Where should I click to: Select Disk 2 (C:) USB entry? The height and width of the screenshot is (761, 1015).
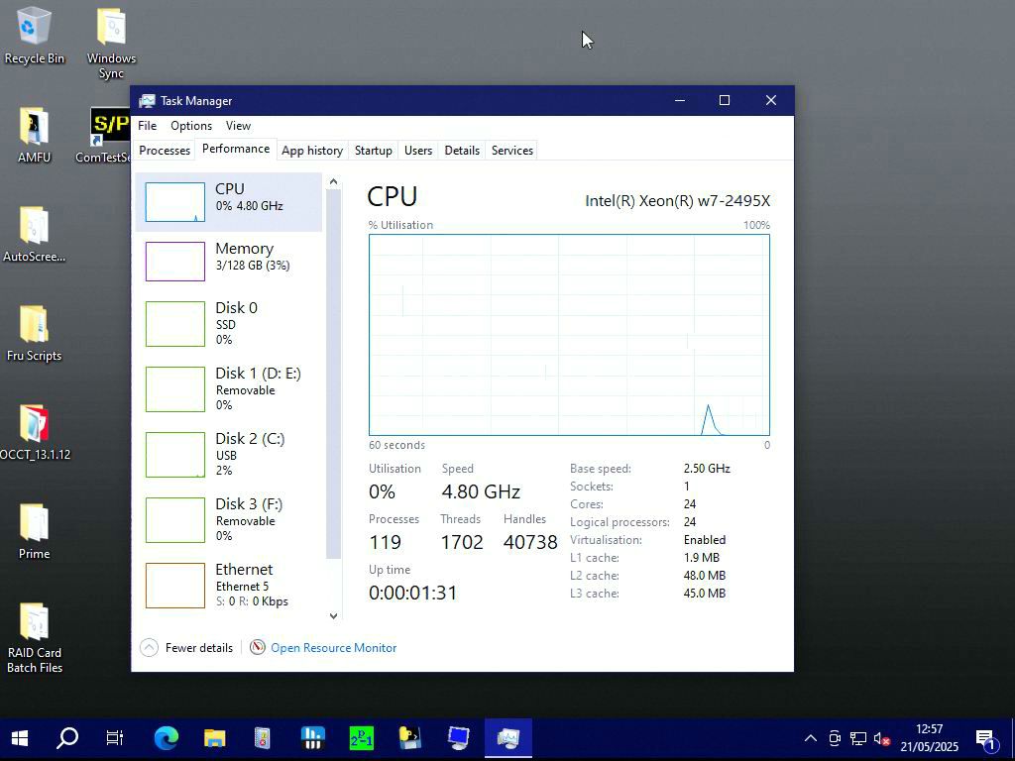(x=229, y=454)
